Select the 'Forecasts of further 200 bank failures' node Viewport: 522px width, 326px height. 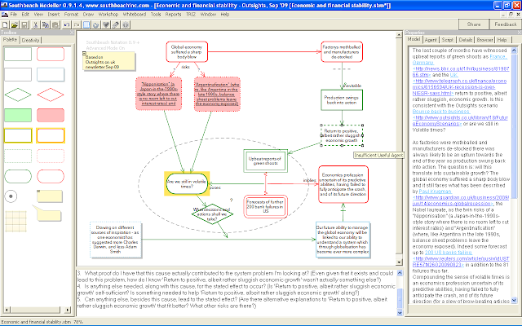(x=265, y=206)
